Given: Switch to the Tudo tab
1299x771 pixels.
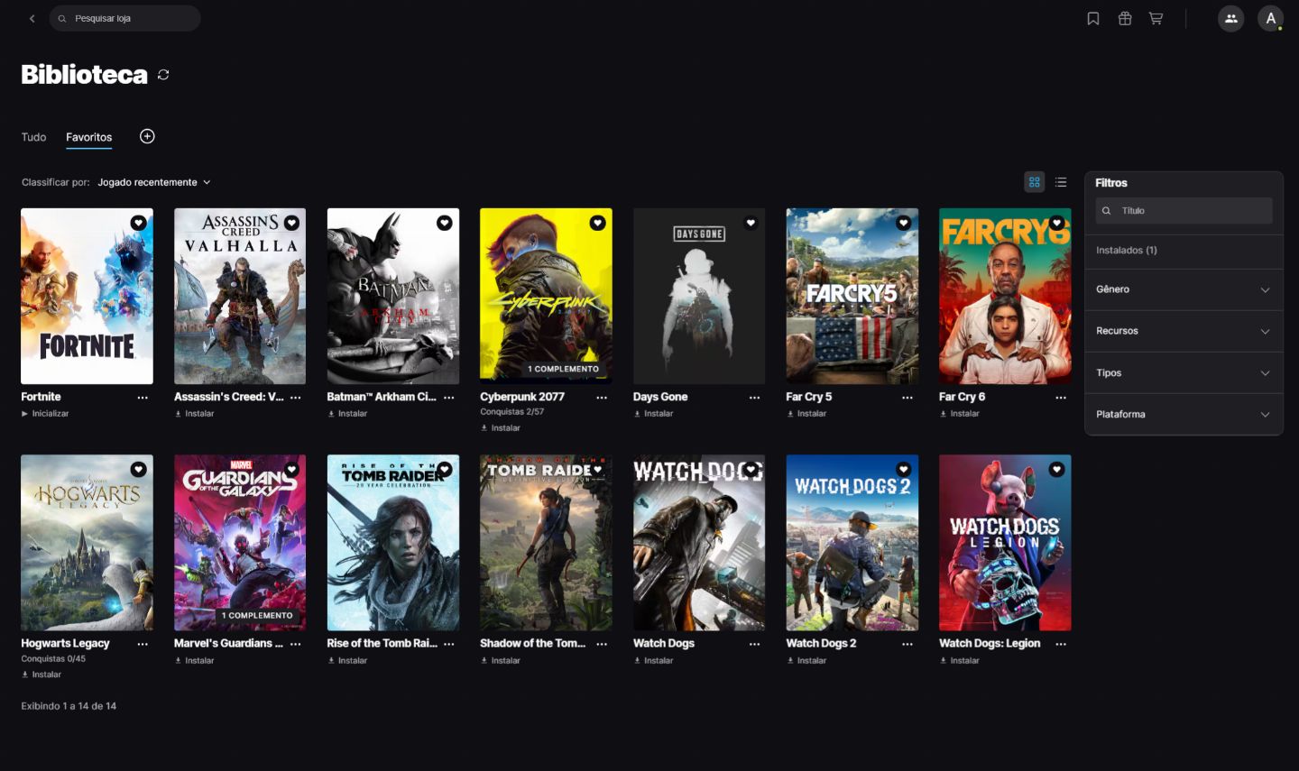Looking at the screenshot, I should [33, 137].
